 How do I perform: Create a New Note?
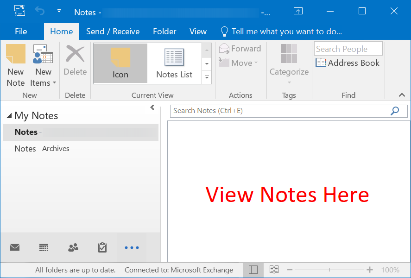15,65
